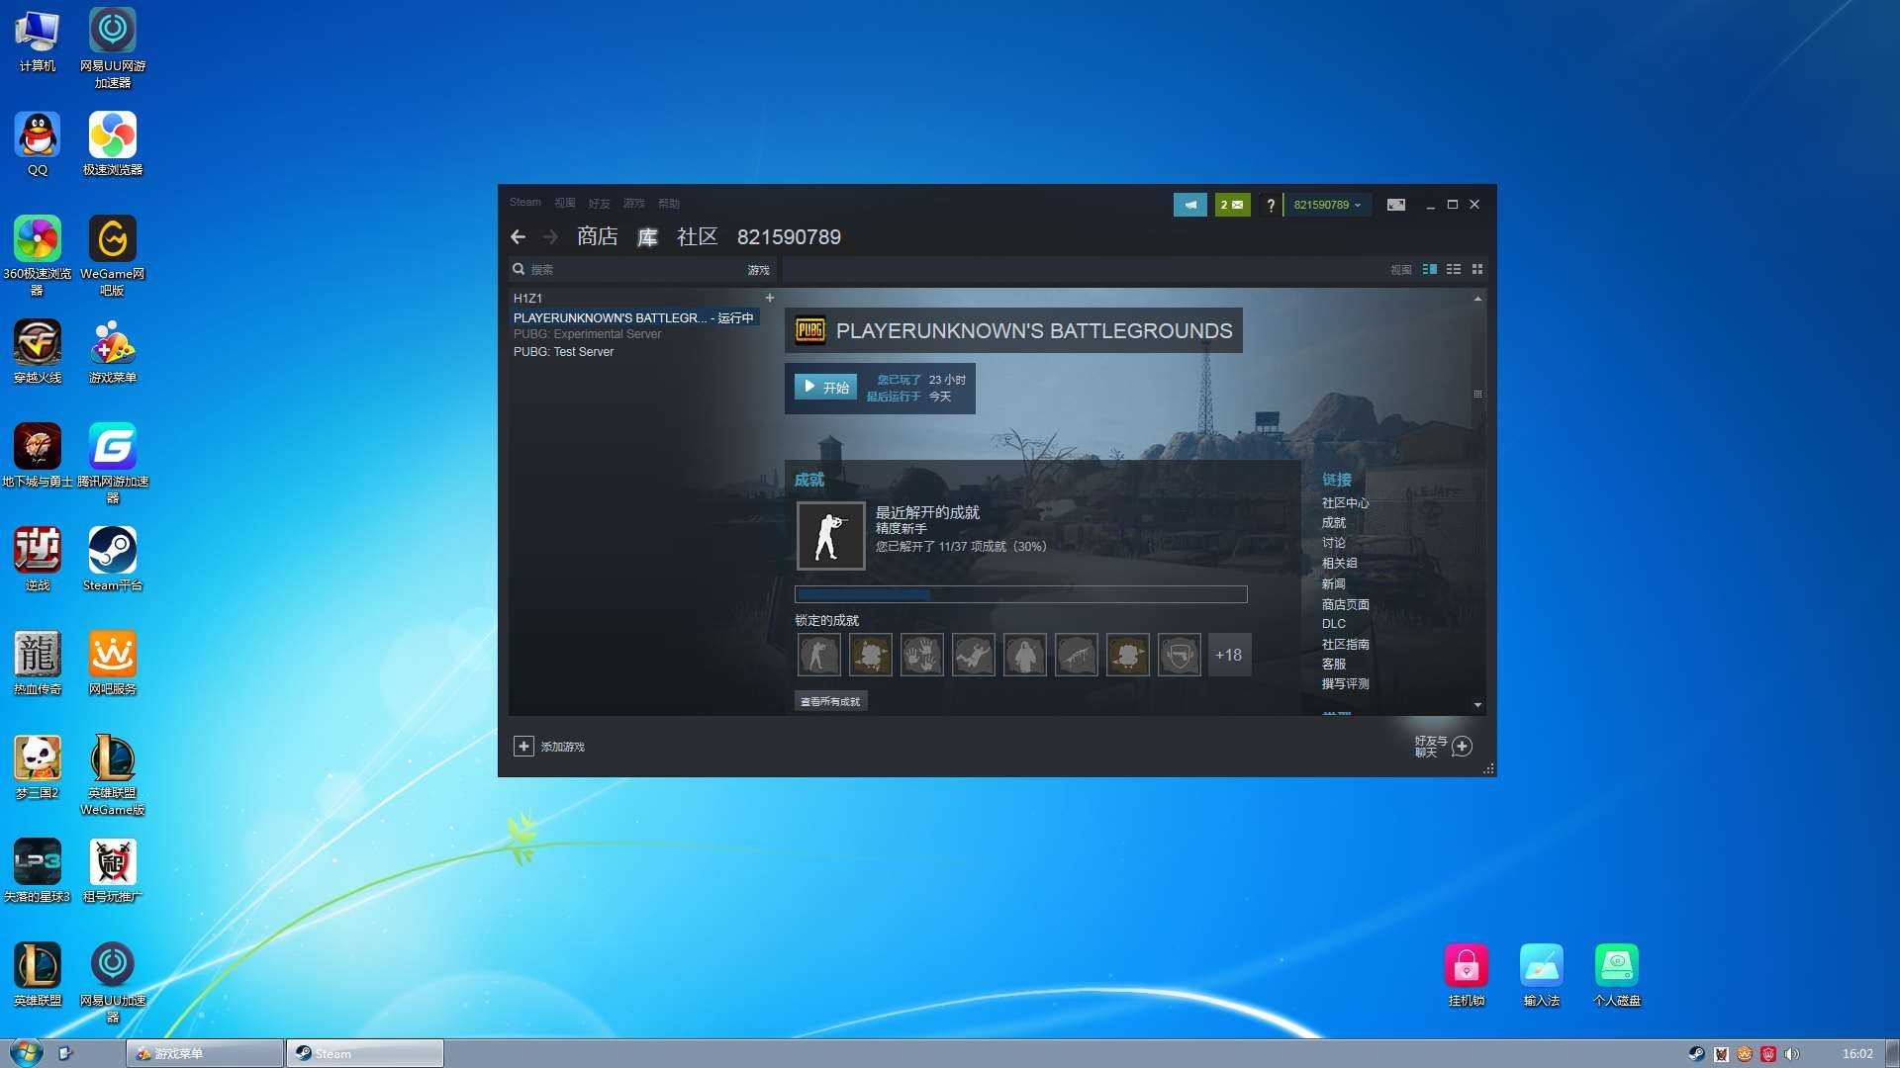The image size is (1900, 1068).
Task: Open the 视图 menu in Steam
Action: click(x=565, y=203)
